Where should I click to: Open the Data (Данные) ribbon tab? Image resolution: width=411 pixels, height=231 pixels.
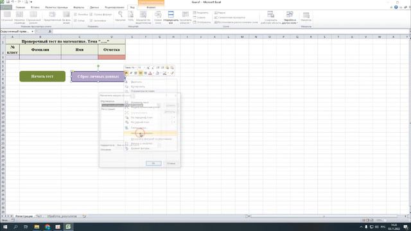click(x=94, y=7)
